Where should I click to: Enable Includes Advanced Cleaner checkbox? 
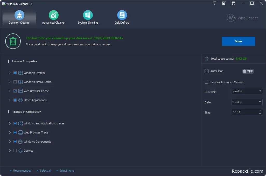206,82
